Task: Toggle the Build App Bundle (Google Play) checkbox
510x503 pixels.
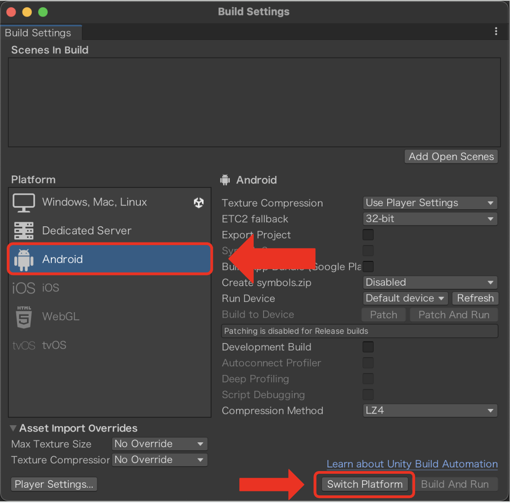Action: (x=368, y=266)
